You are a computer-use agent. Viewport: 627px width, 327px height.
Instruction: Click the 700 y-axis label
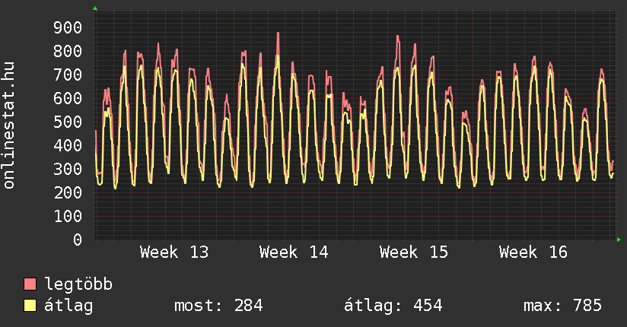(67, 75)
